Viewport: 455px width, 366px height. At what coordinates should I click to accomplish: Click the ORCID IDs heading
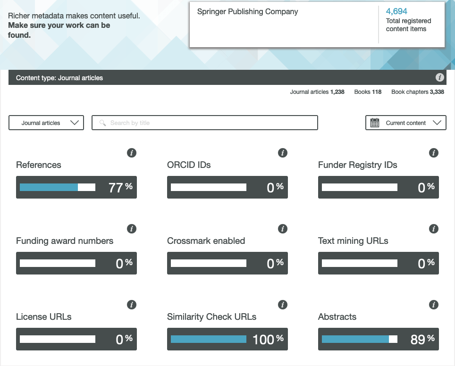click(189, 165)
